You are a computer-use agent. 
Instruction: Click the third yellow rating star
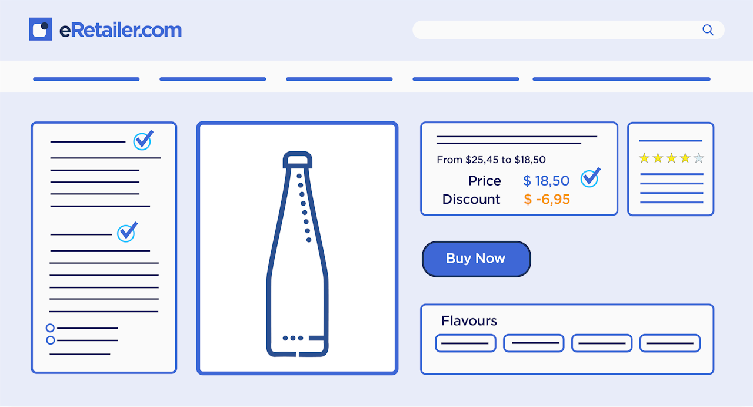tap(671, 158)
